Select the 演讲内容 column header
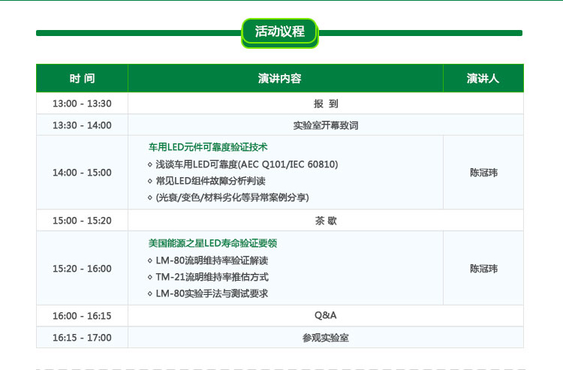The width and height of the screenshot is (563, 370). 285,78
